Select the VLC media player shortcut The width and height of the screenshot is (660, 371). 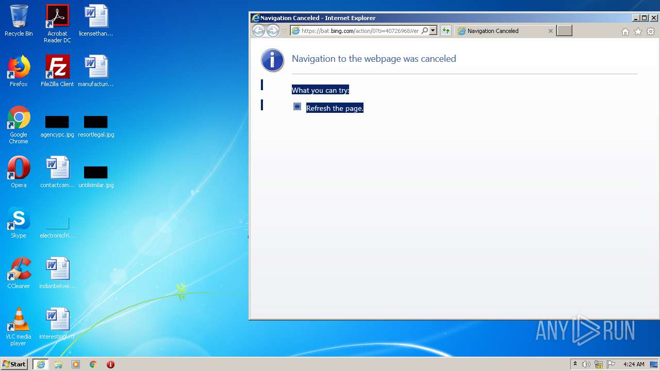19,327
